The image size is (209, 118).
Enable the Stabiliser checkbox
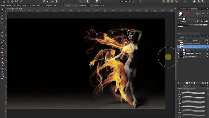[79, 6]
